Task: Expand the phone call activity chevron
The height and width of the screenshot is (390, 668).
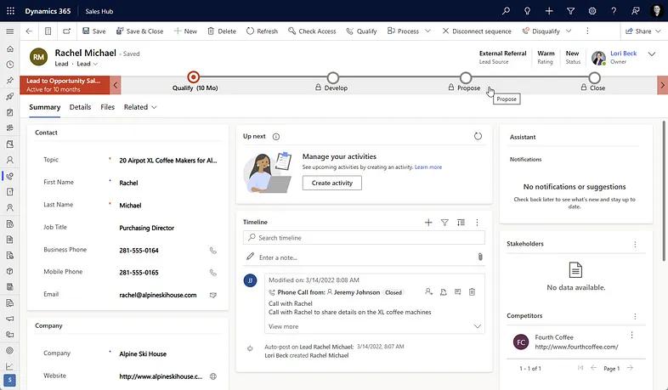Action: coord(477,326)
